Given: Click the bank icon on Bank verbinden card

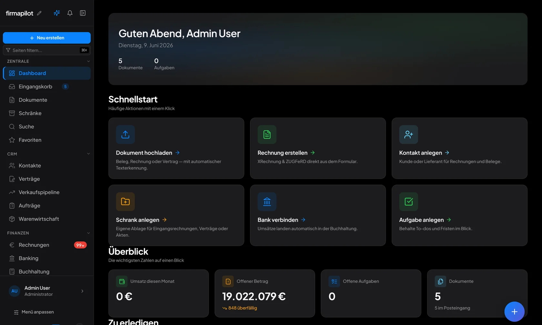Looking at the screenshot, I should point(267,202).
